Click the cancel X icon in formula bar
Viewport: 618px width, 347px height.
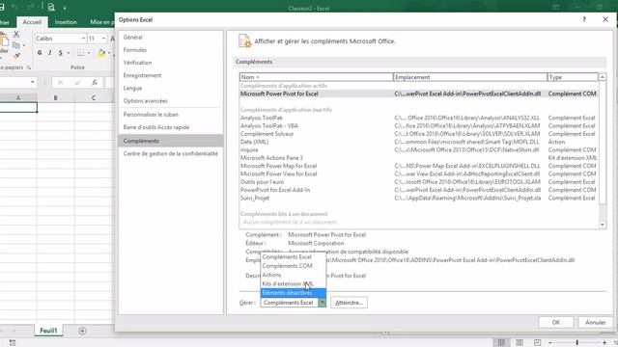coord(60,82)
